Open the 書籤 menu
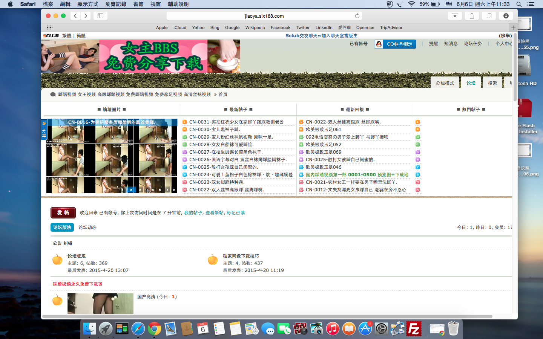This screenshot has height=339, width=543. coord(138,4)
